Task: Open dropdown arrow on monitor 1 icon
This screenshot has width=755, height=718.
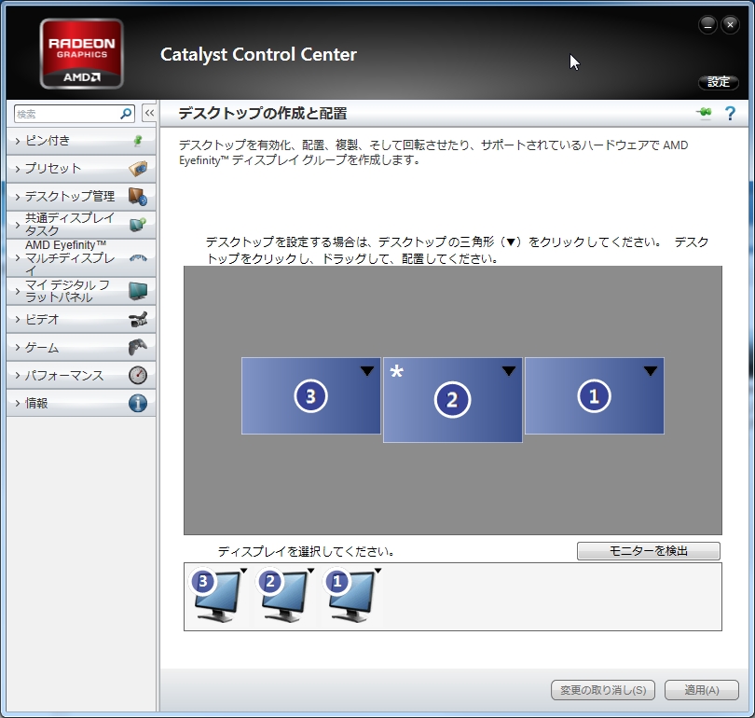Action: tap(378, 571)
